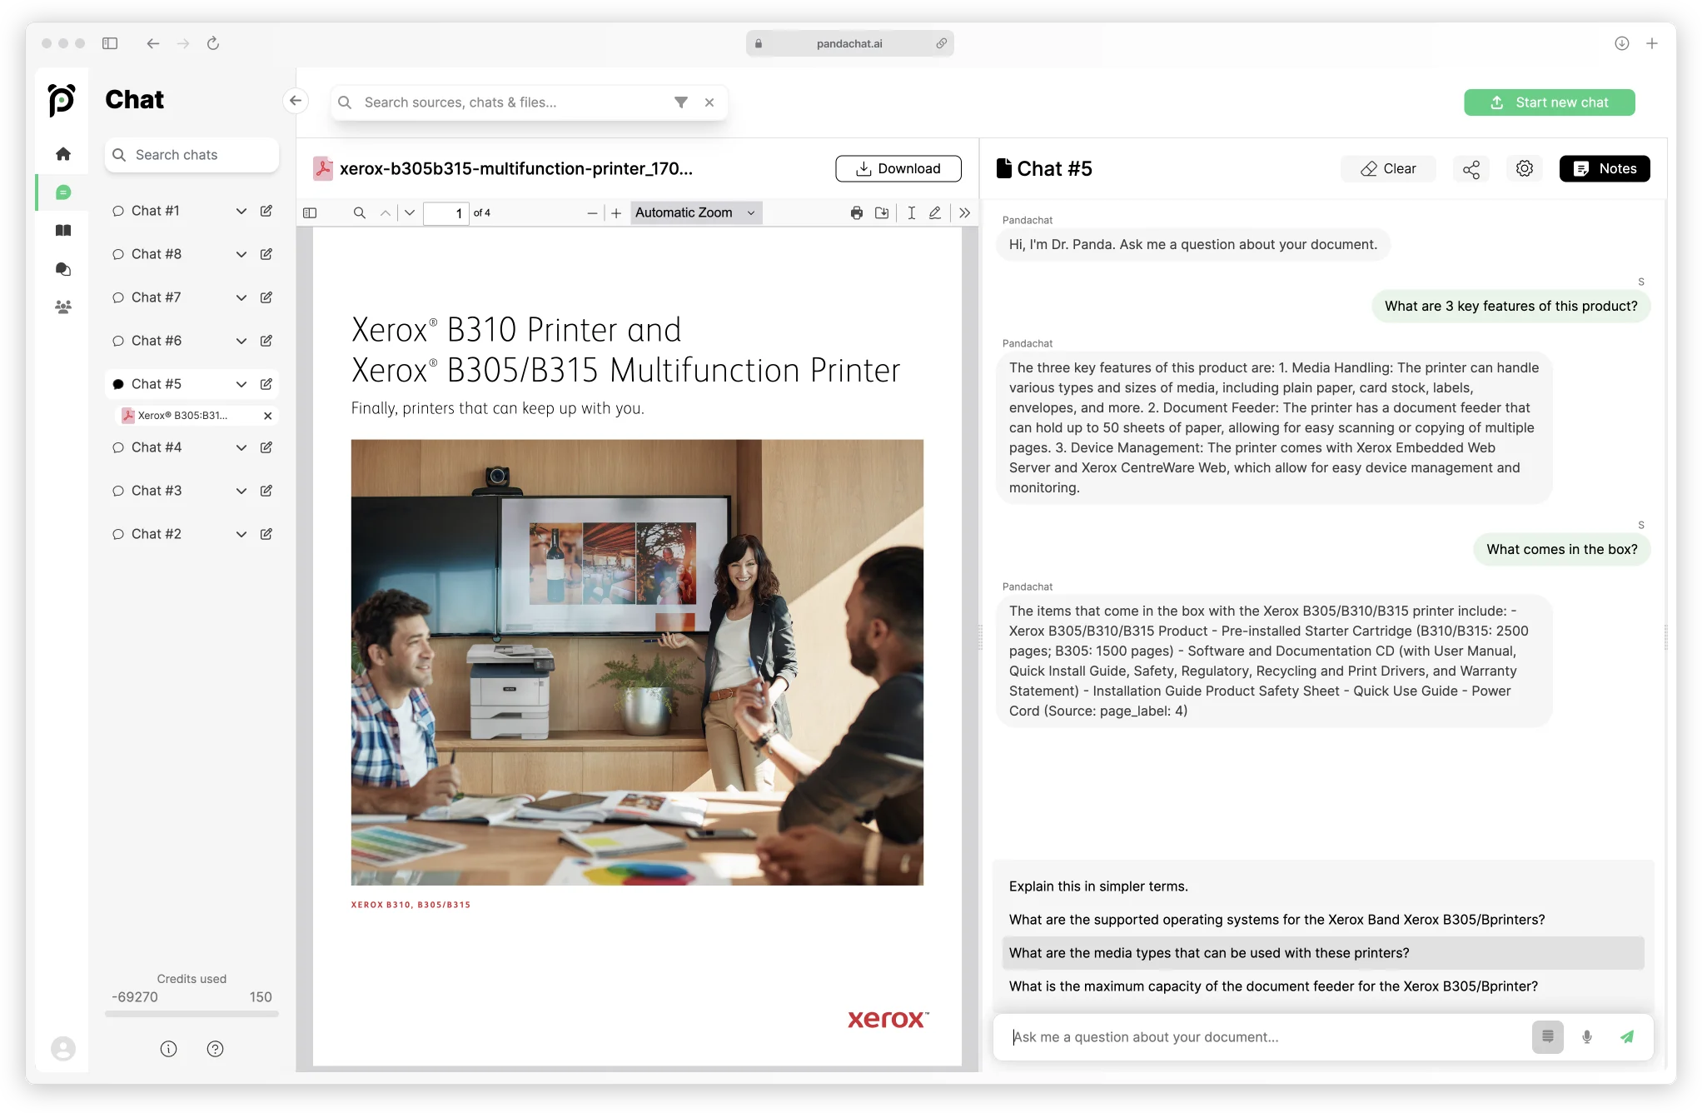Rename Chat #1 with its edit icon
This screenshot has height=1113, width=1702.
(266, 211)
